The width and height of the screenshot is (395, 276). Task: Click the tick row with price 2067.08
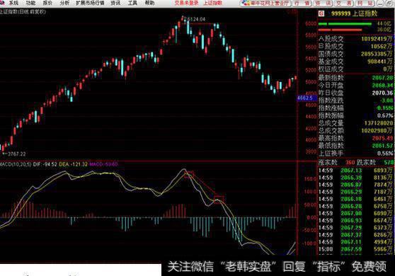click(x=355, y=213)
